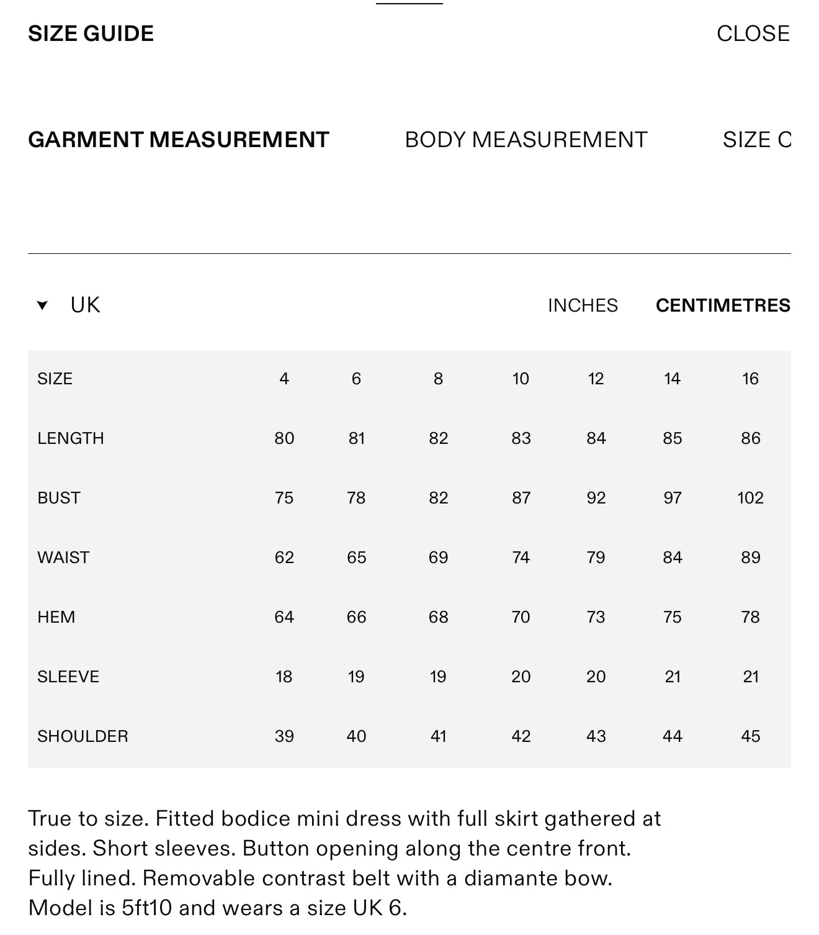Screen dimensions: 819x935
Task: Click the Size Guide heading
Action: (91, 34)
